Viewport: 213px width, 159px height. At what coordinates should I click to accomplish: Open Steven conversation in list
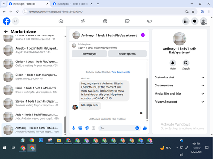(32, 103)
